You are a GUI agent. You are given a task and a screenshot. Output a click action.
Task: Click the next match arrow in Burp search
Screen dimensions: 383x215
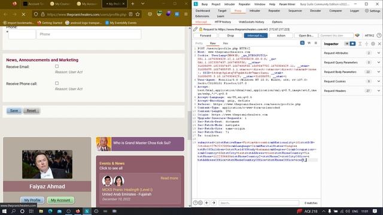214,202
